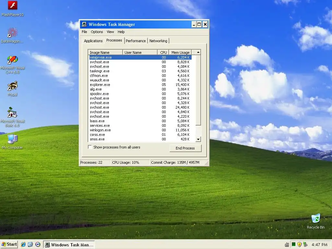Open the Help menu

(x=121, y=32)
